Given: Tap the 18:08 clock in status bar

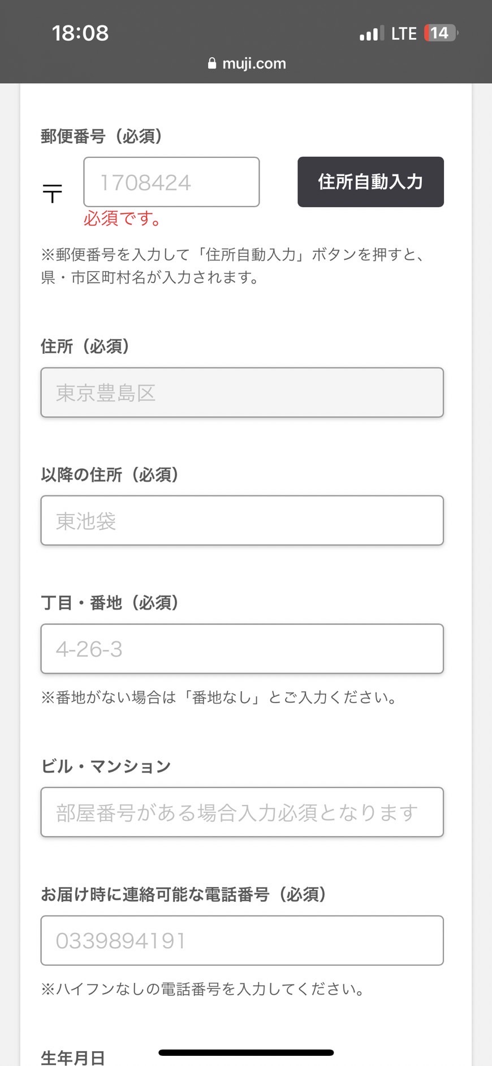Looking at the screenshot, I should [x=80, y=33].
